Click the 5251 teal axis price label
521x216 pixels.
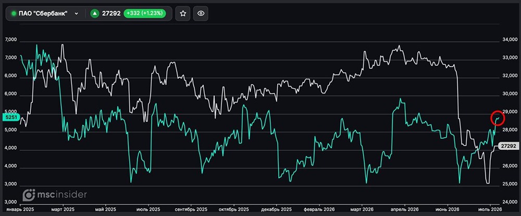pyautogui.click(x=9, y=117)
